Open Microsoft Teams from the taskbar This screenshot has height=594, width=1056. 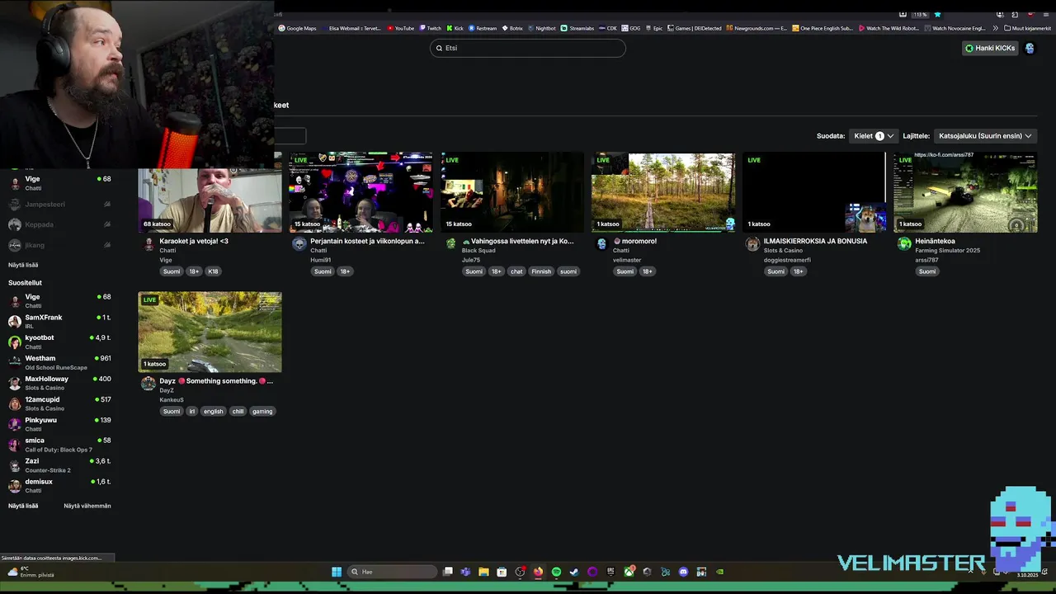465,572
